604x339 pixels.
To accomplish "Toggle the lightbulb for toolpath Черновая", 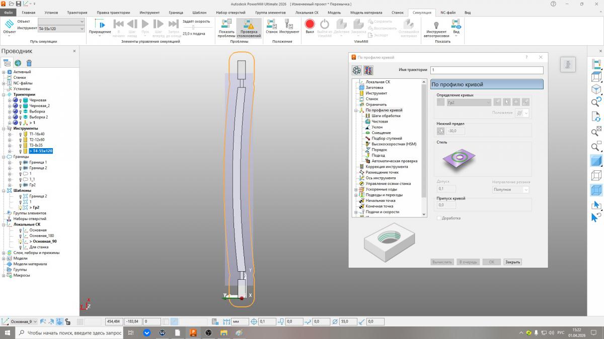I will pyautogui.click(x=21, y=100).
